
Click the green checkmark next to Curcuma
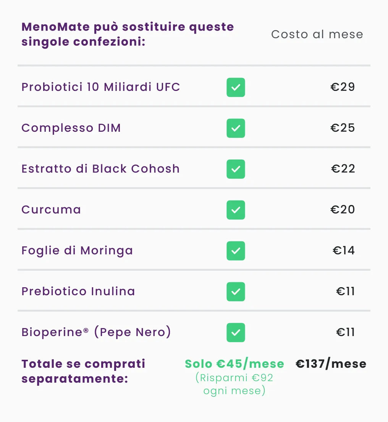click(x=236, y=210)
